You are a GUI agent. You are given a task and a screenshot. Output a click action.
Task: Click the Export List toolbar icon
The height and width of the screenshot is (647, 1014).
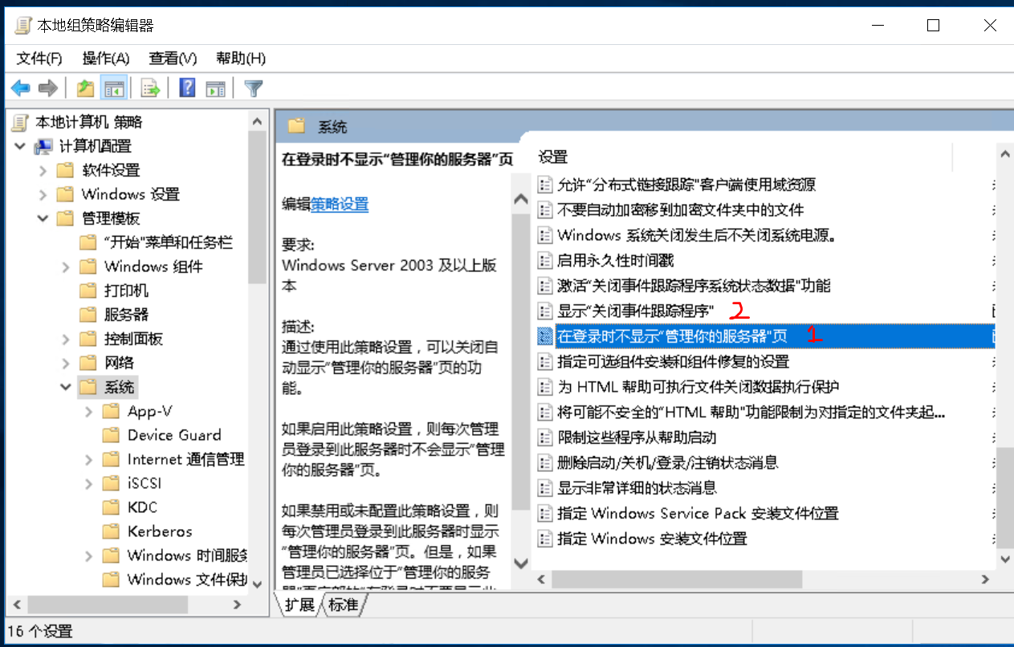(151, 88)
